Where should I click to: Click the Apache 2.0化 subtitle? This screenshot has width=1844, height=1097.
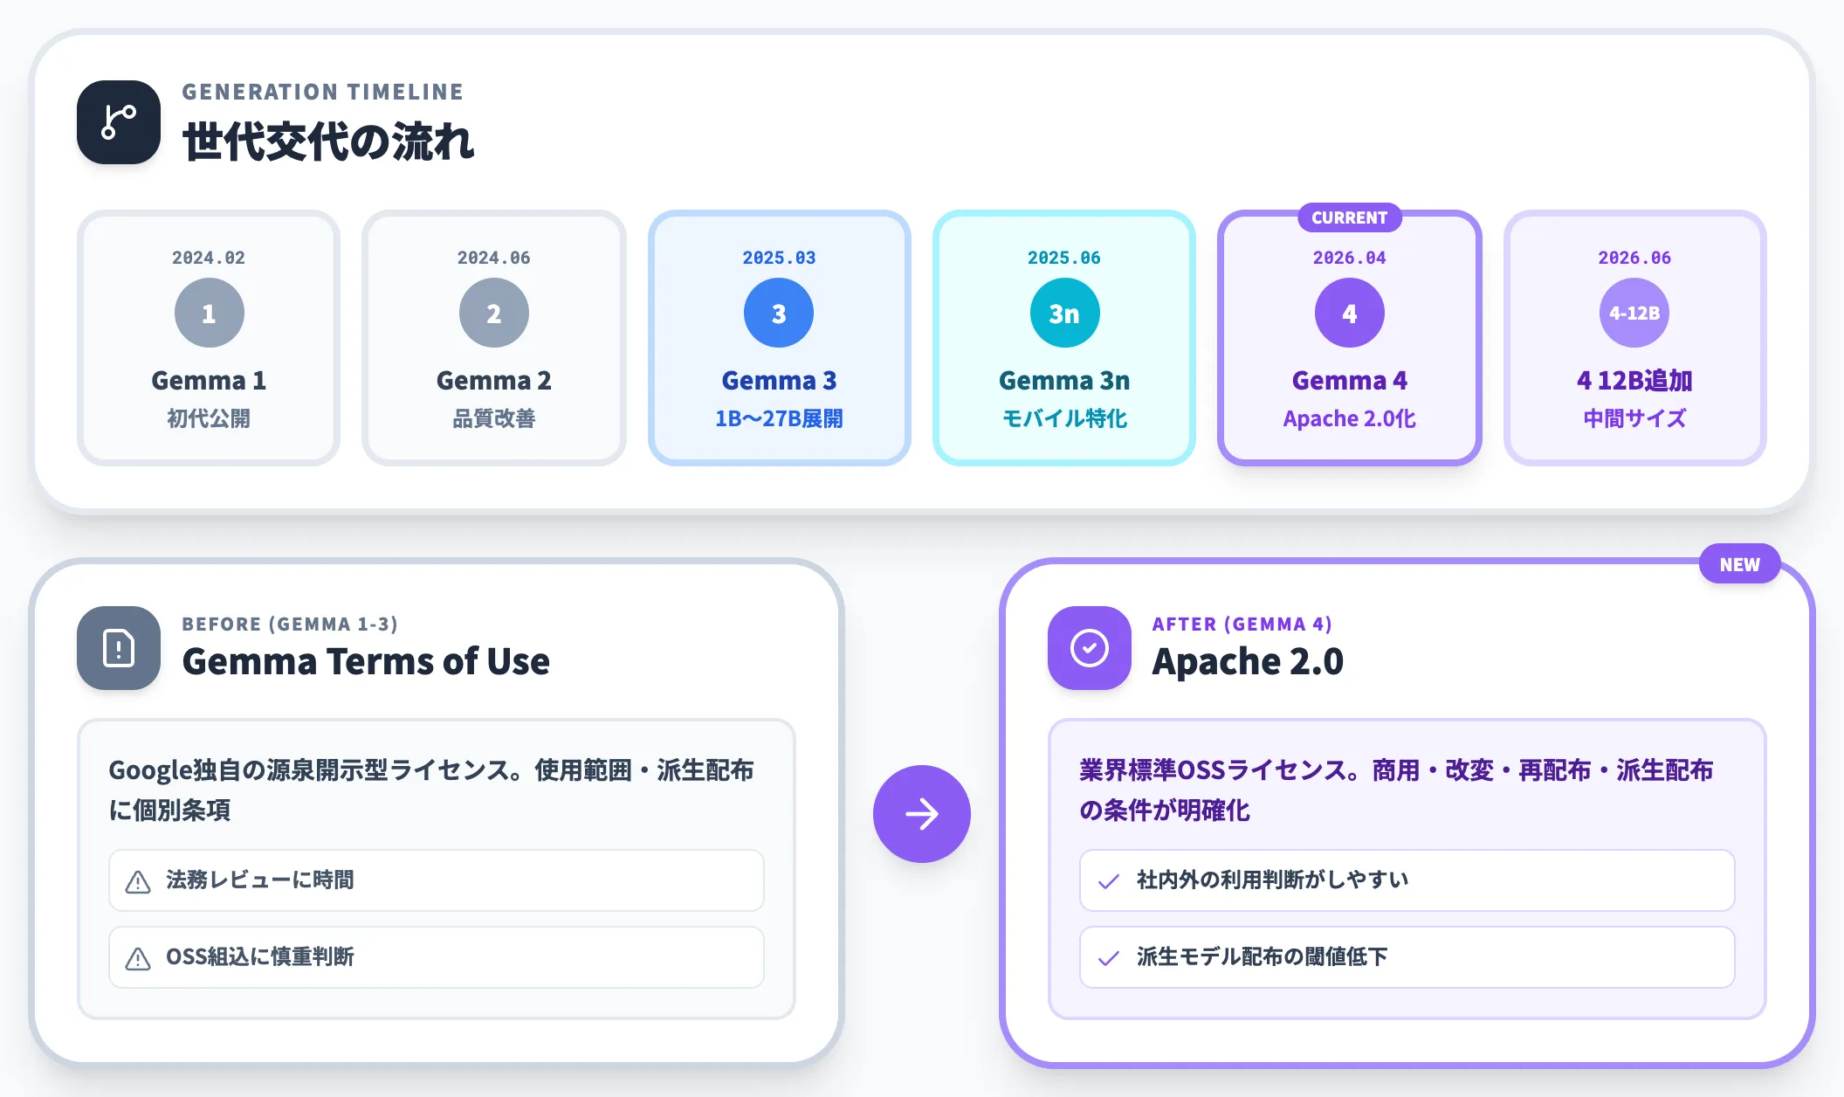click(x=1350, y=419)
